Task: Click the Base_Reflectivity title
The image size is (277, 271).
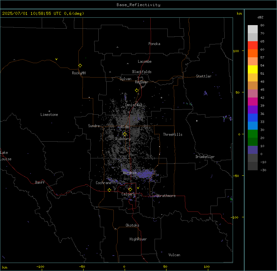Action: click(x=138, y=5)
